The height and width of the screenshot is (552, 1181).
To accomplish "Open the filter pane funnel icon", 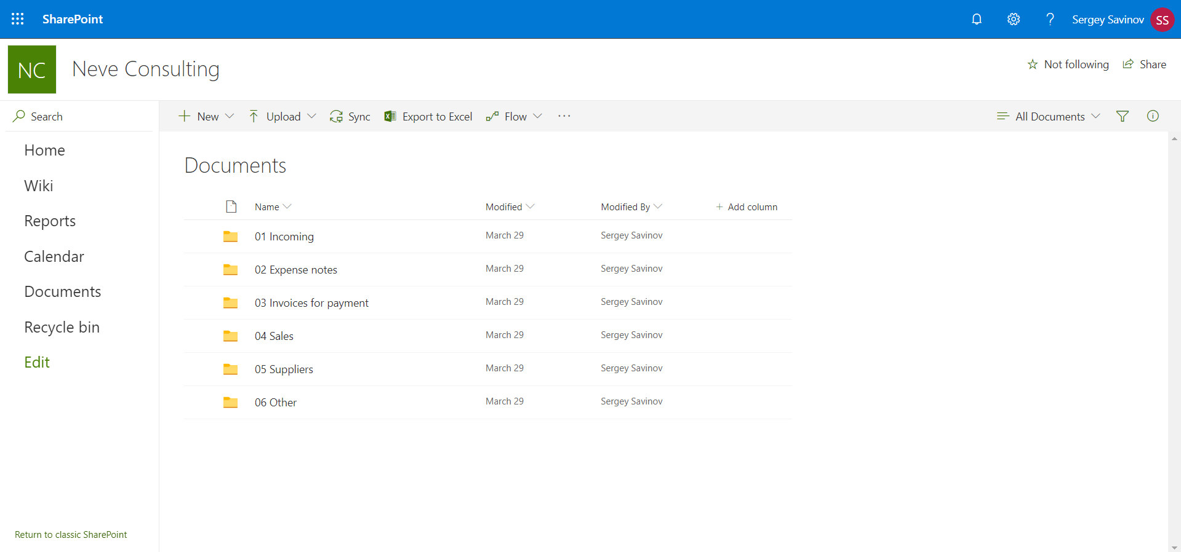I will [x=1123, y=116].
